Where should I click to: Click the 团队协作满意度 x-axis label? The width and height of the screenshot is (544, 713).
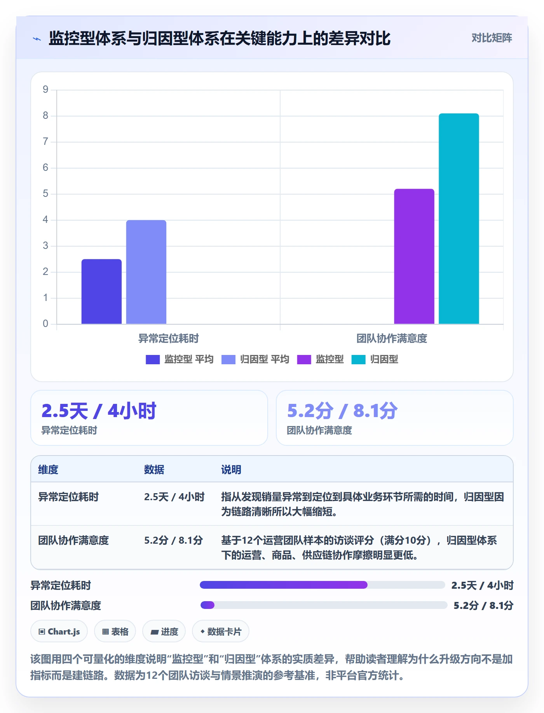click(x=392, y=339)
